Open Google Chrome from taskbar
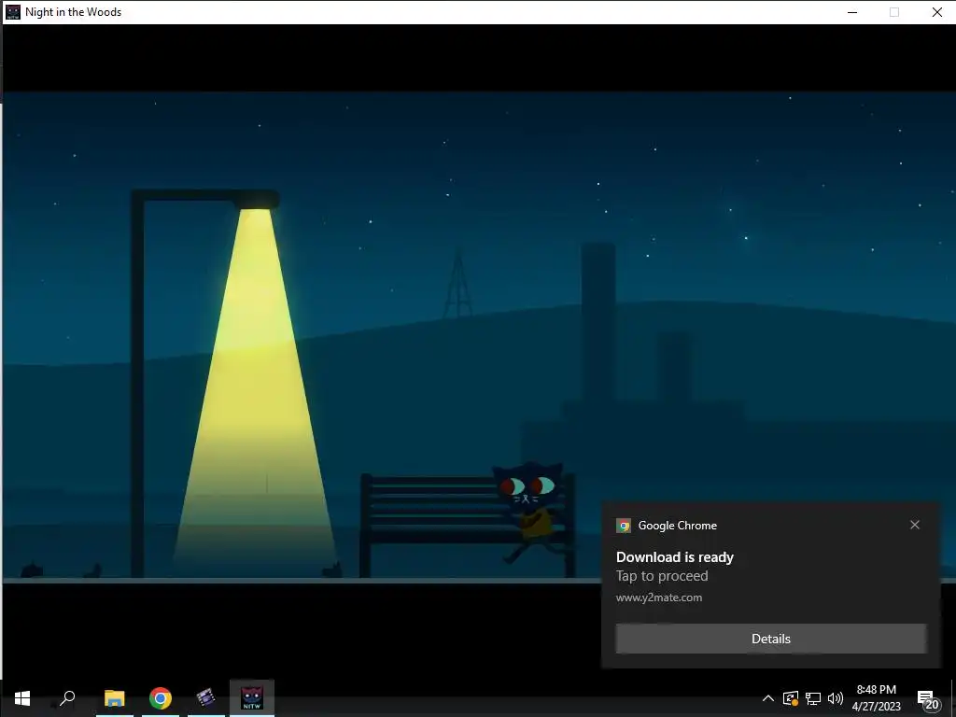956x717 pixels. pyautogui.click(x=161, y=698)
